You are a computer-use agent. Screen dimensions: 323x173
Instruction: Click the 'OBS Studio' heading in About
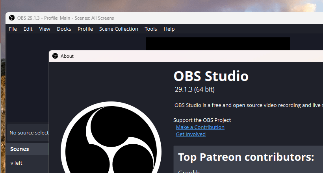pyautogui.click(x=211, y=76)
